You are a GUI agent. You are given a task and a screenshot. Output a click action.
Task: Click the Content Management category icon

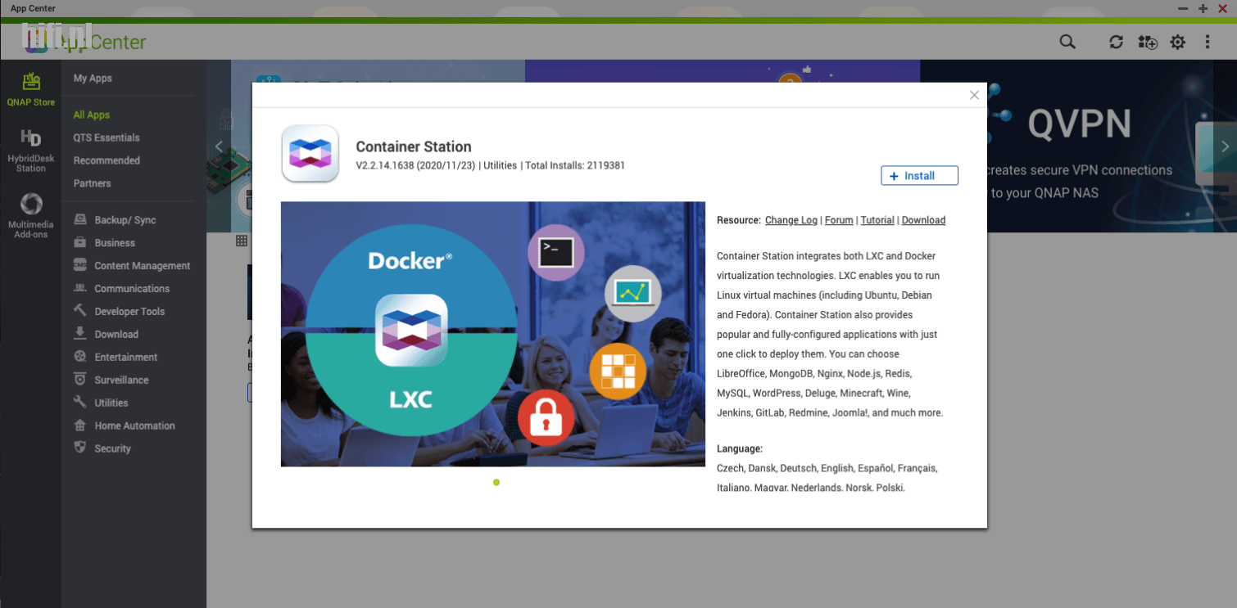(80, 265)
